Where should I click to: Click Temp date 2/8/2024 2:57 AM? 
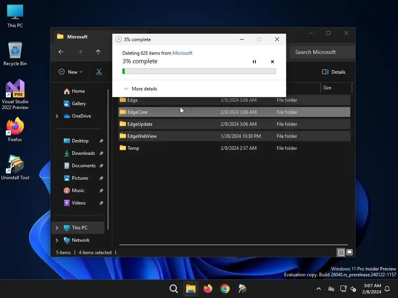(x=239, y=148)
